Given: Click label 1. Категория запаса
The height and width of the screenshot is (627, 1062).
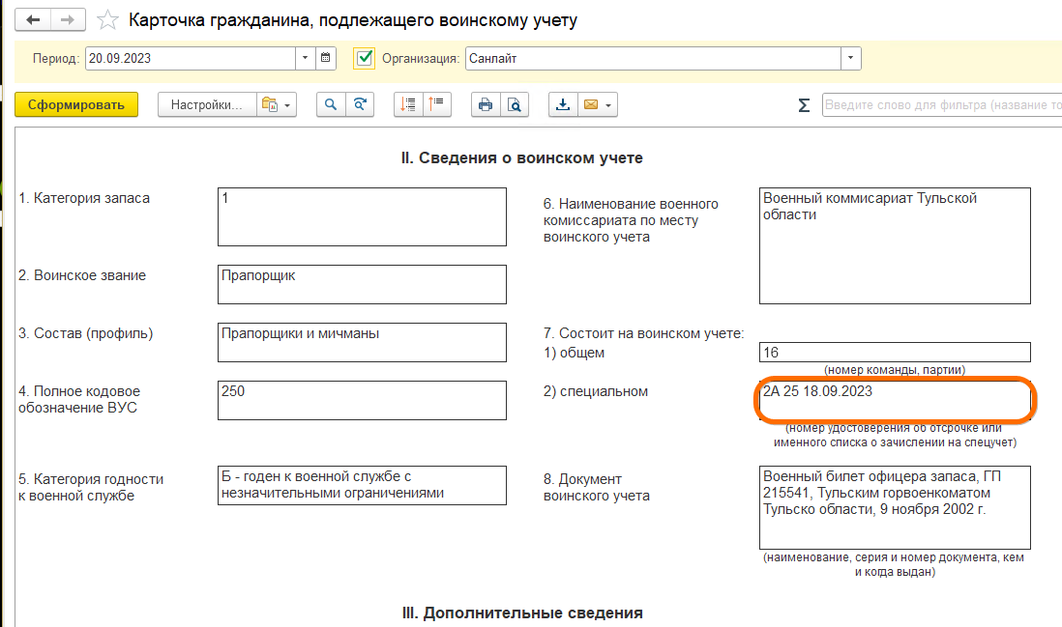Looking at the screenshot, I should [84, 198].
